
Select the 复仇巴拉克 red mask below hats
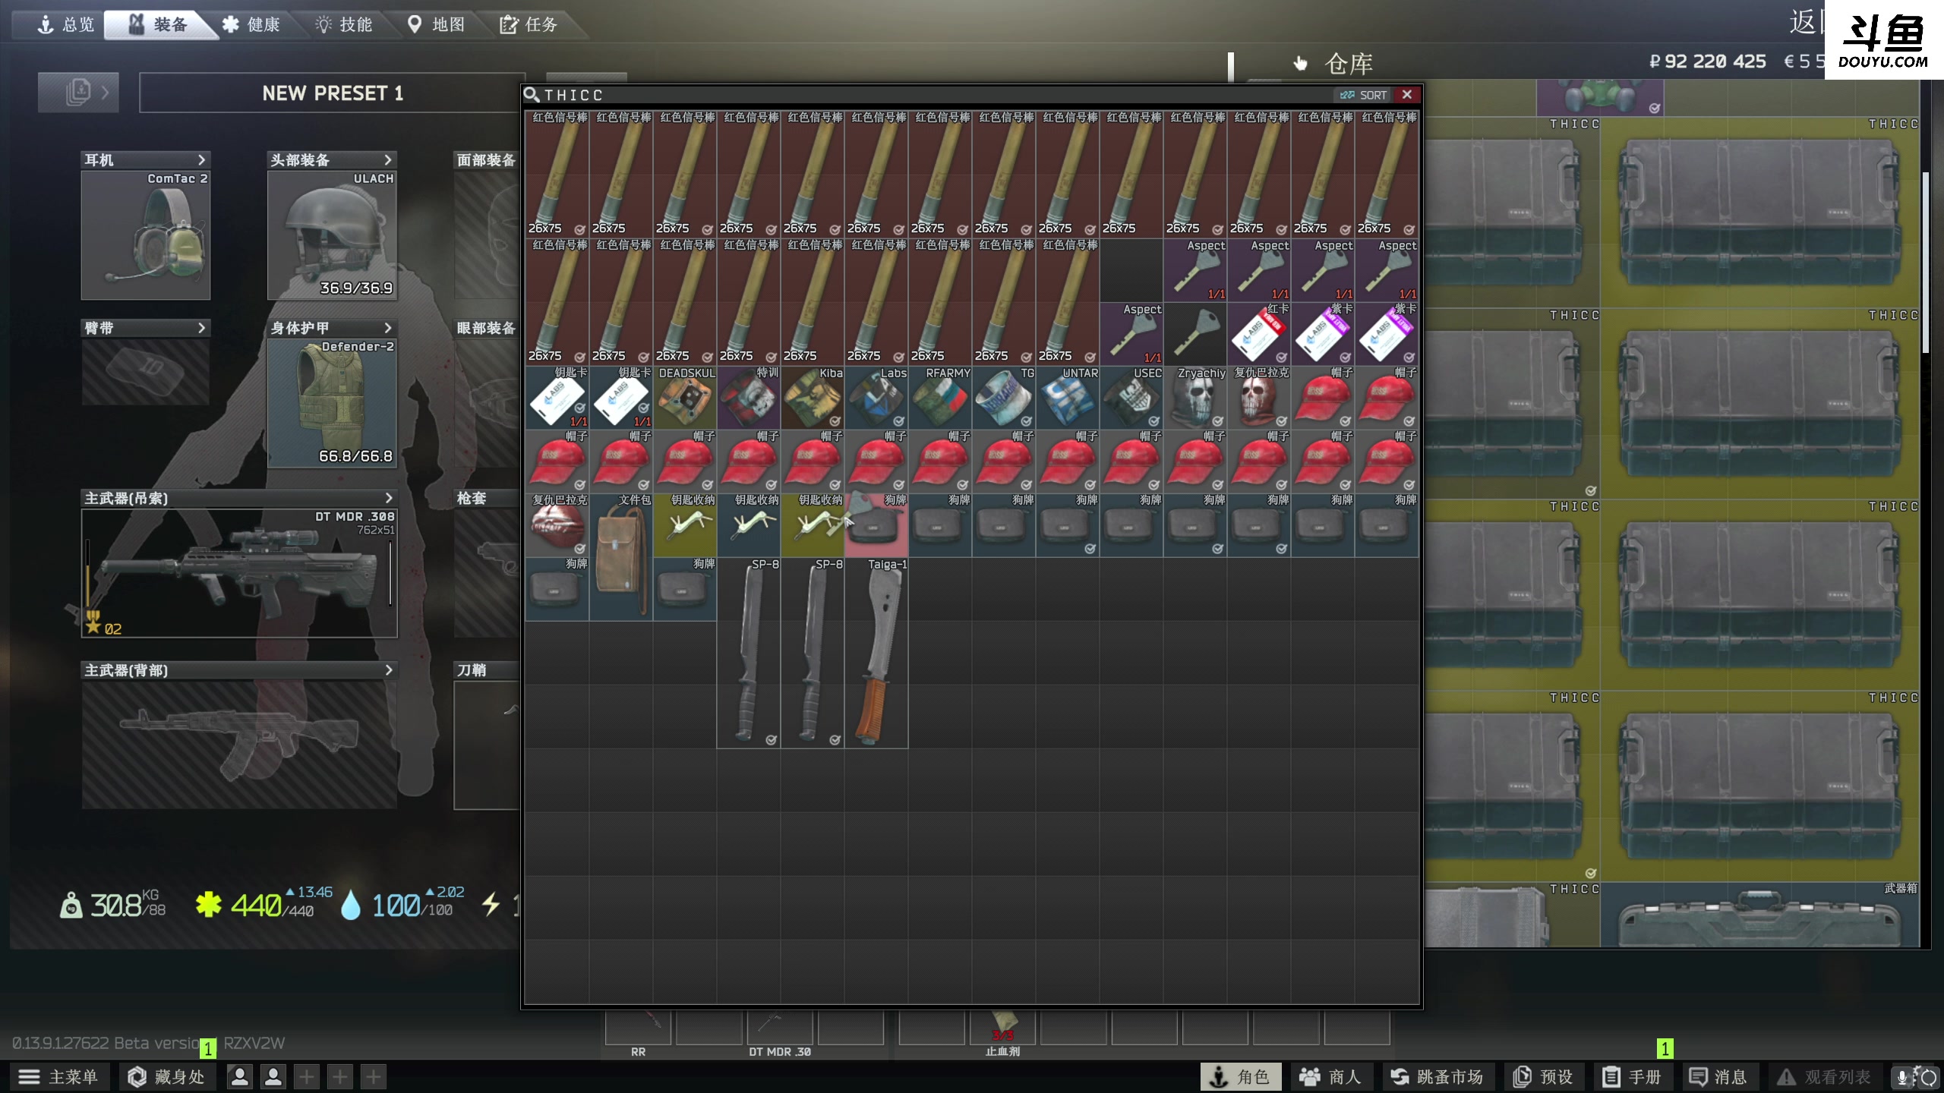(x=557, y=526)
